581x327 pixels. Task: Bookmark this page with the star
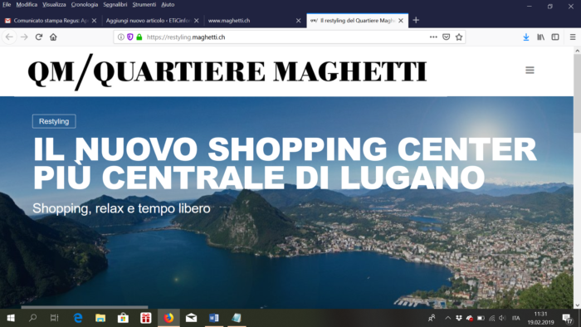coord(459,37)
